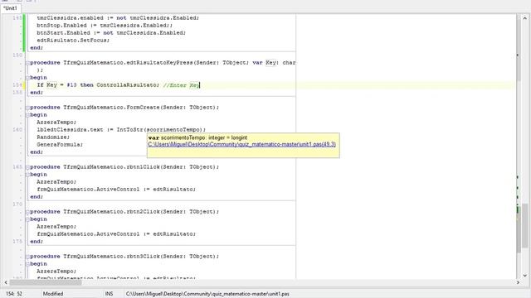The image size is (531, 298).
Task: Click the GeneraFormula; statement
Action: (60, 145)
